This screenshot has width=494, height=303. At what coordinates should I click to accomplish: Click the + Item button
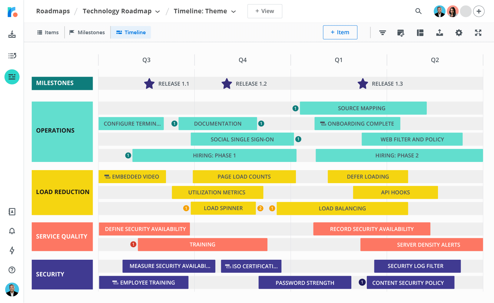tap(340, 32)
